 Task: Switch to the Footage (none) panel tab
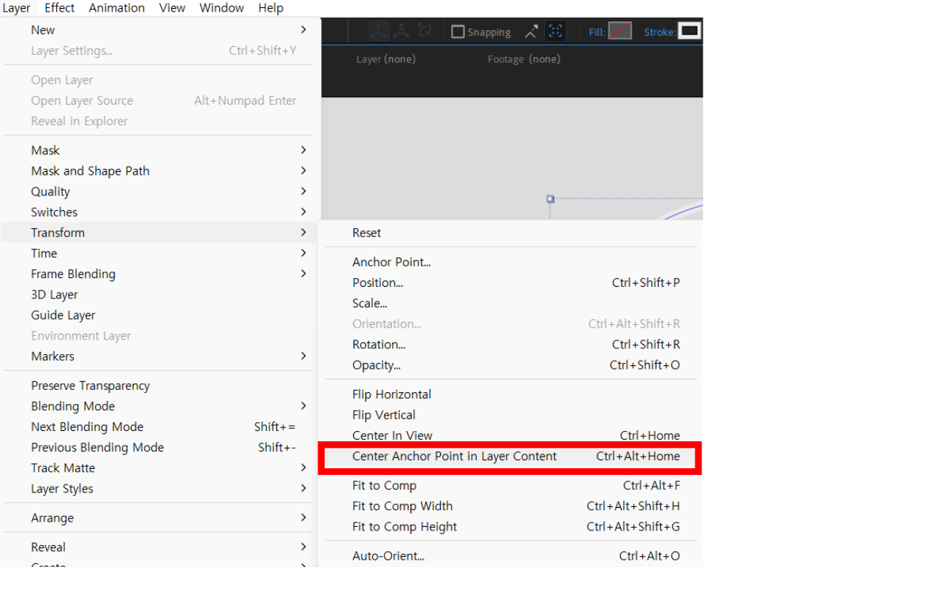pos(524,59)
